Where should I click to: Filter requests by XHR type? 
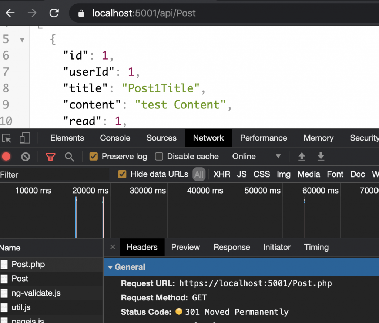[x=222, y=174]
